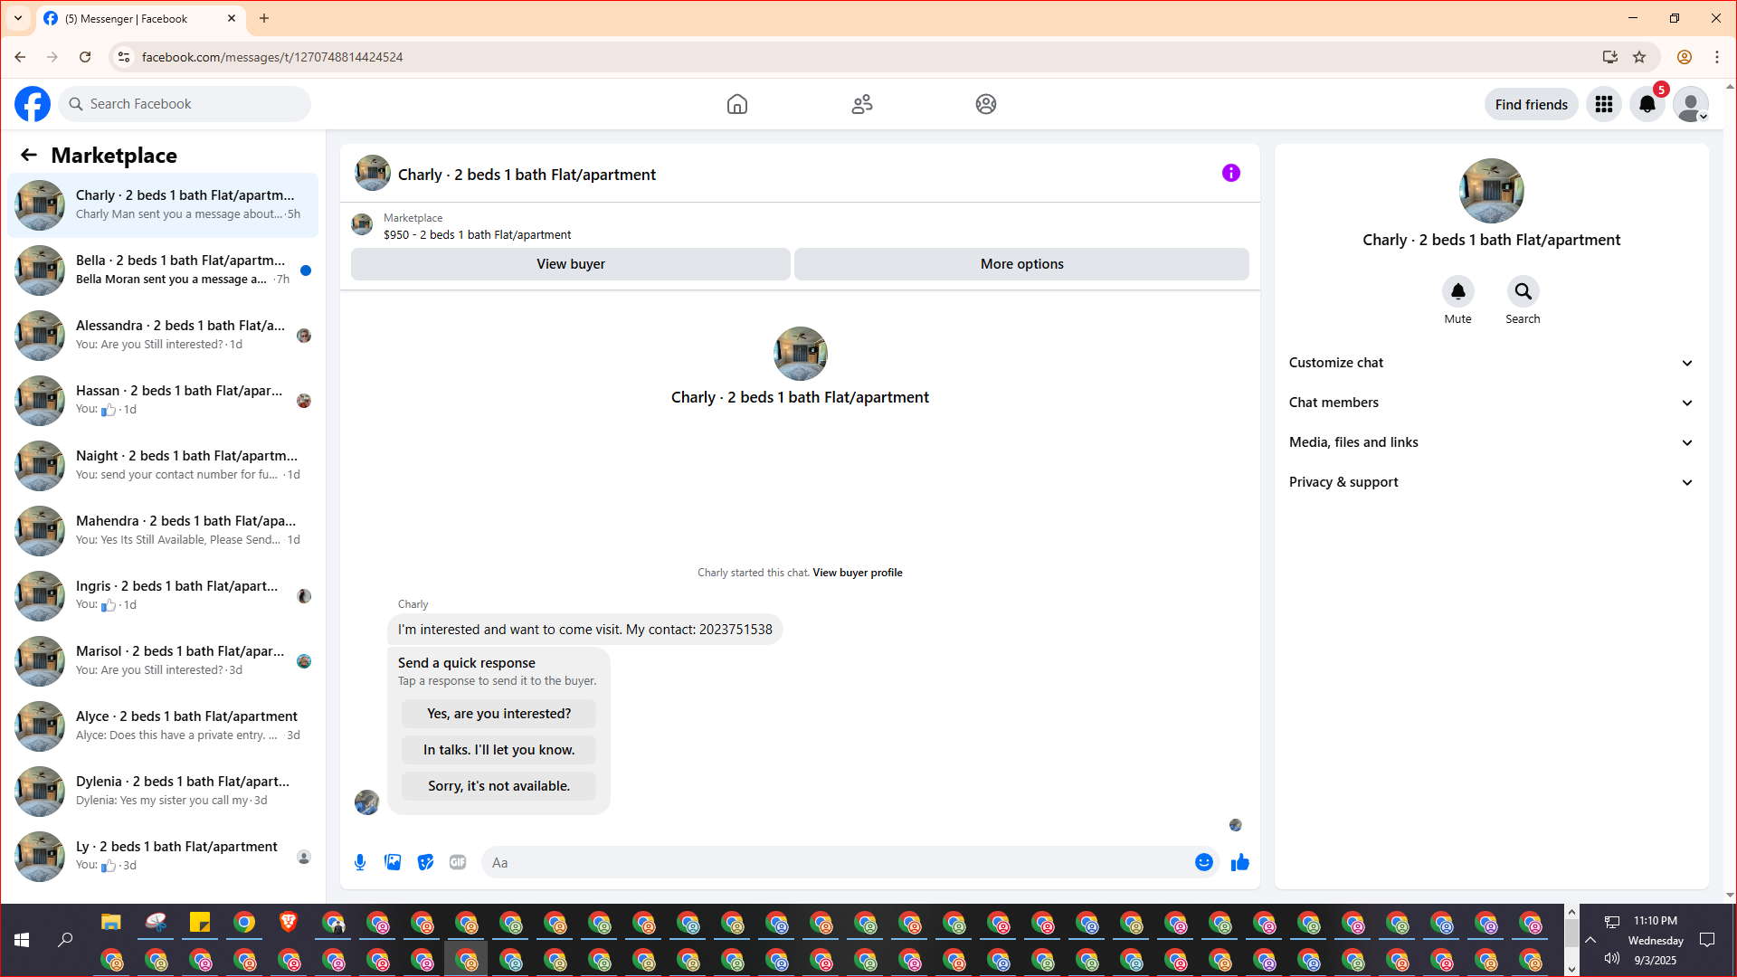Choose a sticker
Viewport: 1737px width, 977px height.
point(425,862)
